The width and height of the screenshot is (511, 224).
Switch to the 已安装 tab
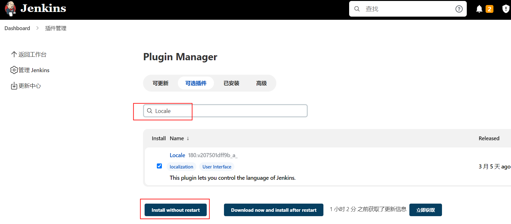point(231,83)
